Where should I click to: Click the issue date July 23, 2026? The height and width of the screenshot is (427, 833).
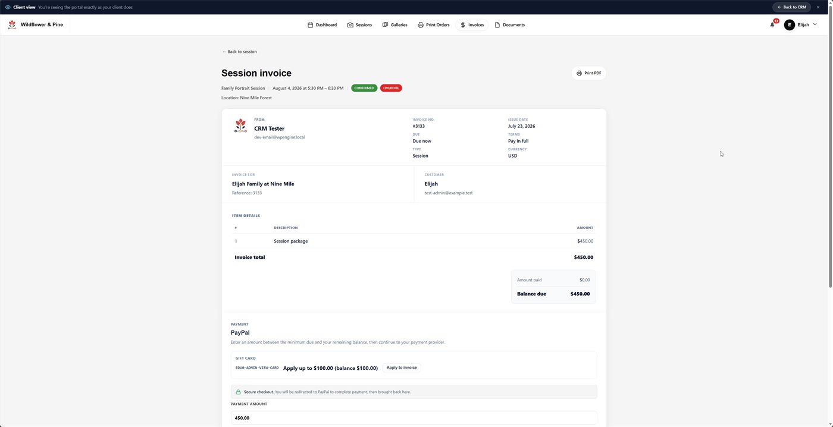pos(521,126)
